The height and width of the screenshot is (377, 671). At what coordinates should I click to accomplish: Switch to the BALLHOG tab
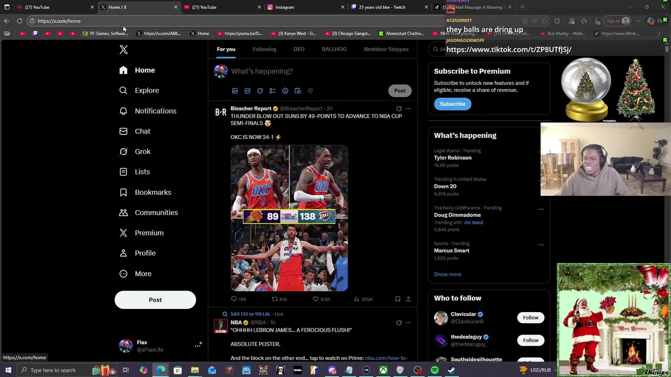(334, 49)
